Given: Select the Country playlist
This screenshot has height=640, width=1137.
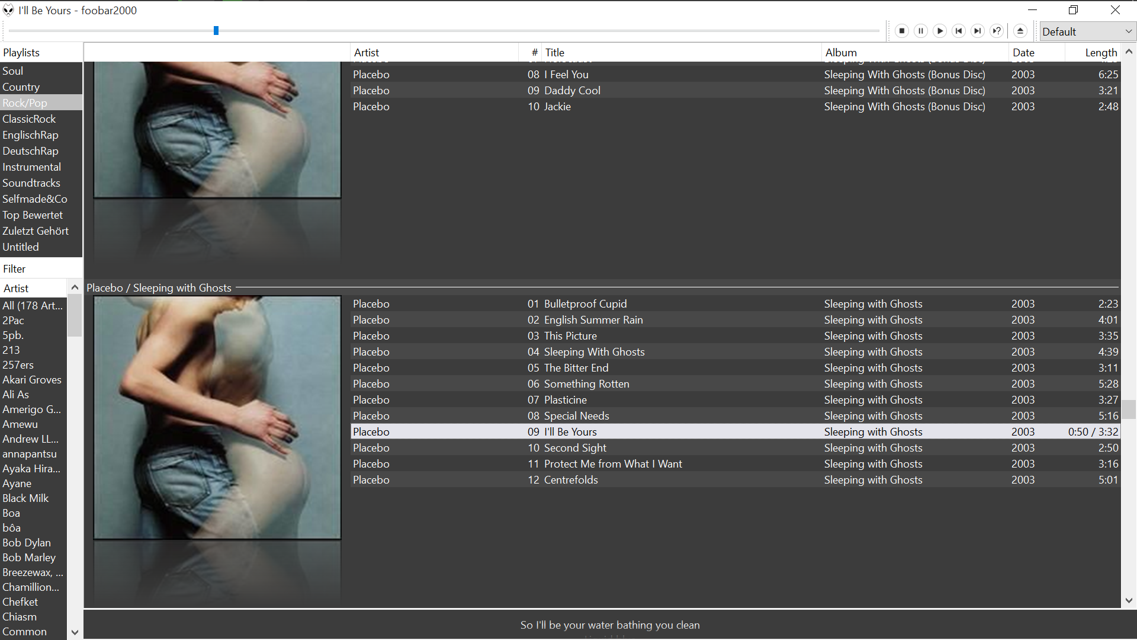Looking at the screenshot, I should coord(41,87).
